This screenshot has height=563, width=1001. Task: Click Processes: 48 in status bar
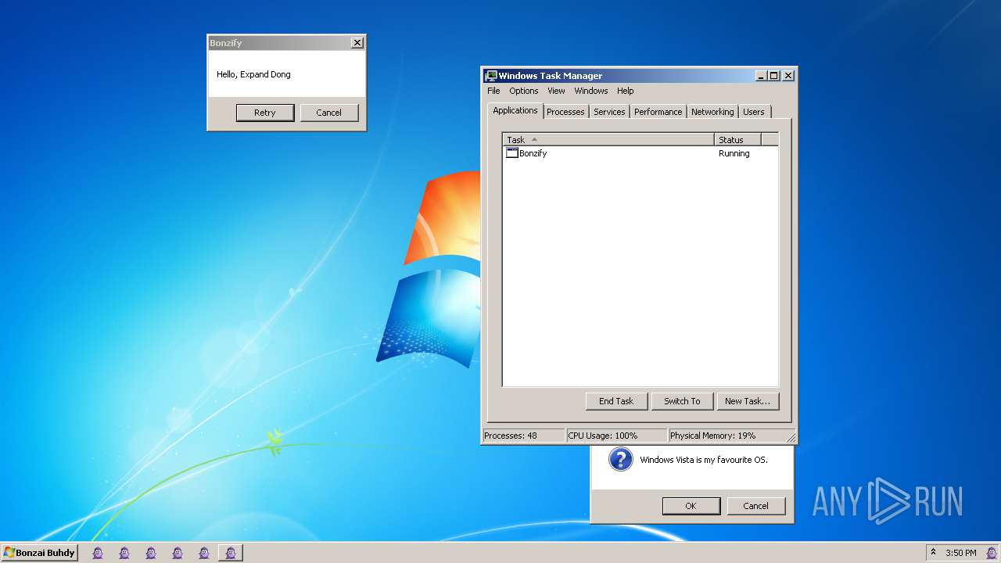coord(522,436)
